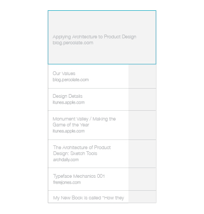The image size is (204, 214).
Task: Click itunes.apple.com under Monument Valley title
Action: [x=69, y=131]
